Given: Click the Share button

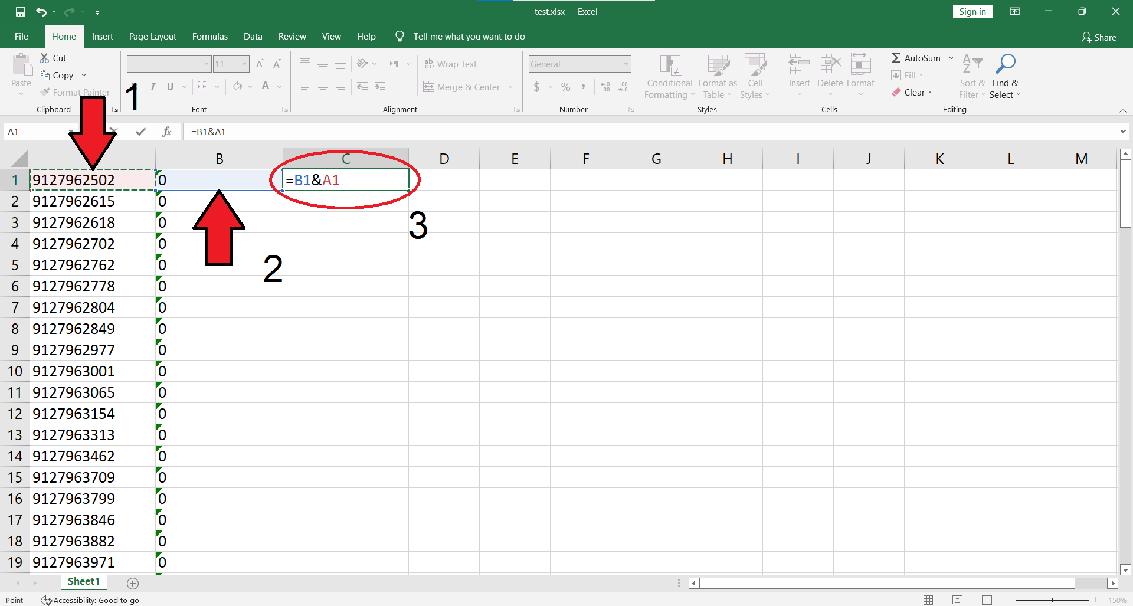Looking at the screenshot, I should point(1099,37).
